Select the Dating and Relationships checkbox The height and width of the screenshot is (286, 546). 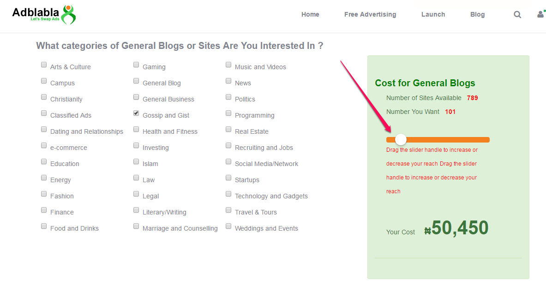(x=44, y=130)
